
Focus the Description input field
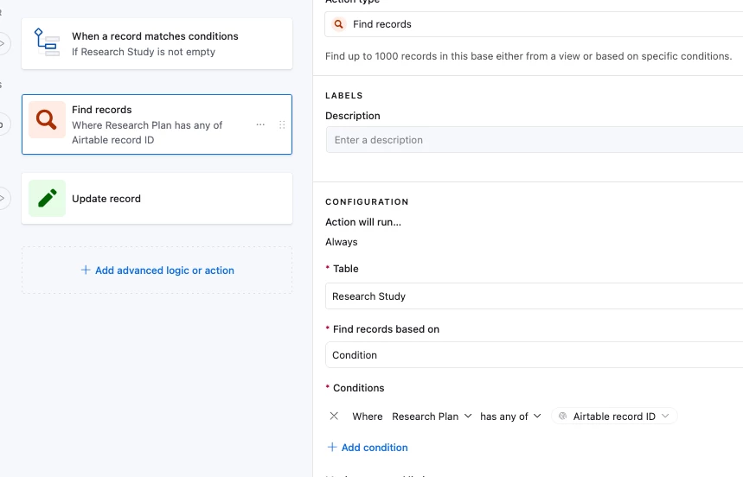point(533,140)
